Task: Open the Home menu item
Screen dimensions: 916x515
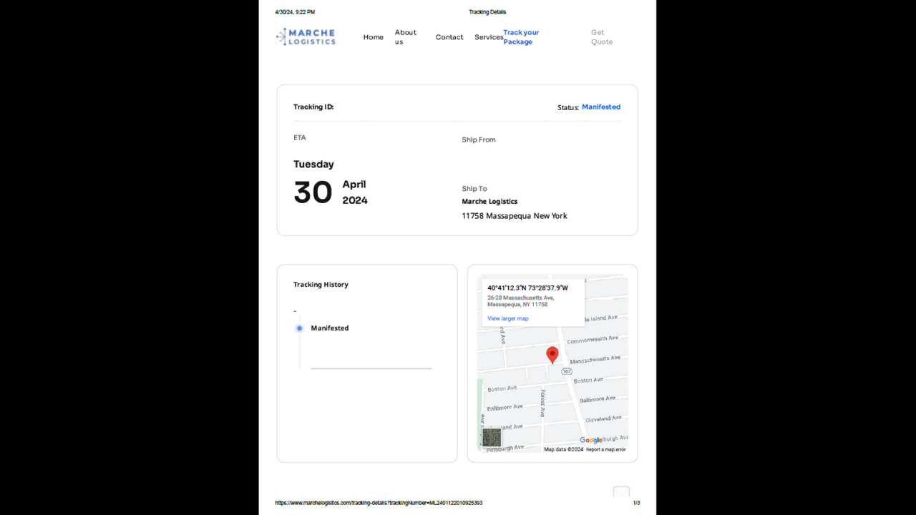Action: tap(373, 37)
